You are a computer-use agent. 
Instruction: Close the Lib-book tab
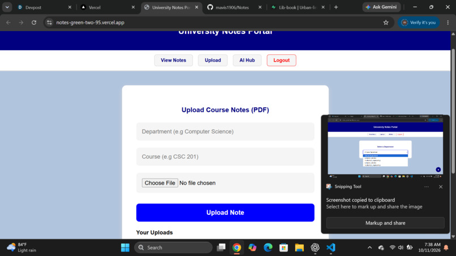tap(323, 7)
